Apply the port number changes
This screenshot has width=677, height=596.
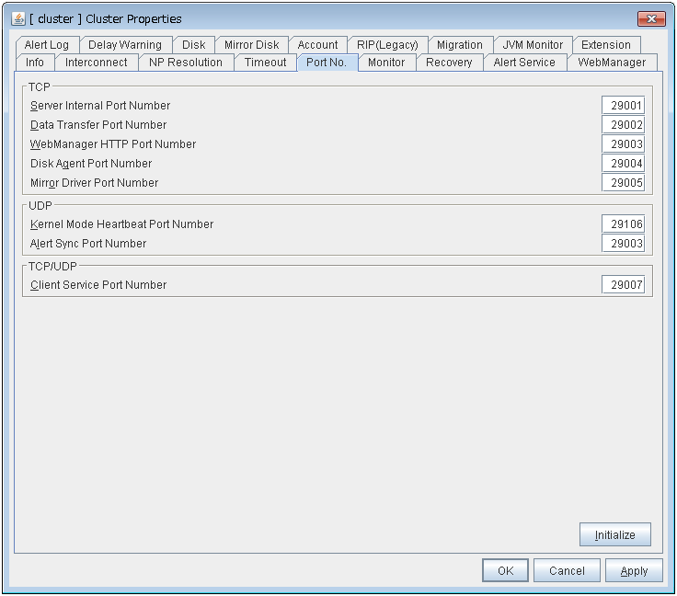pos(634,570)
